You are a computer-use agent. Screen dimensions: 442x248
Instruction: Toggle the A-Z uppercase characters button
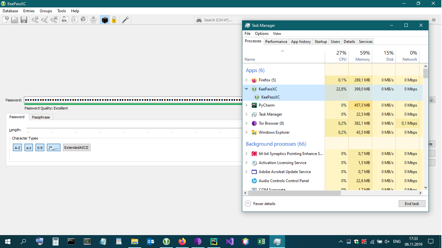(17, 148)
